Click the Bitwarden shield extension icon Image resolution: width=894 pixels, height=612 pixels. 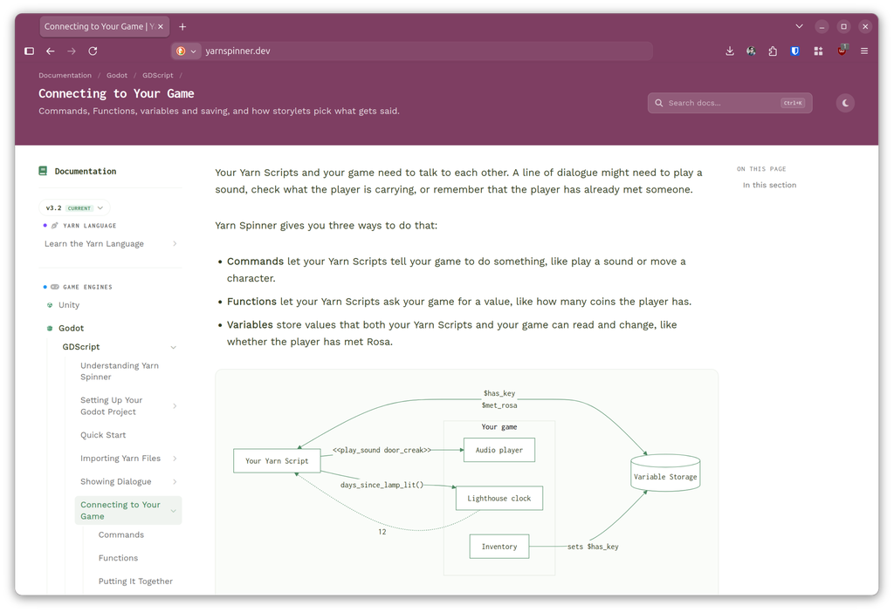[794, 51]
